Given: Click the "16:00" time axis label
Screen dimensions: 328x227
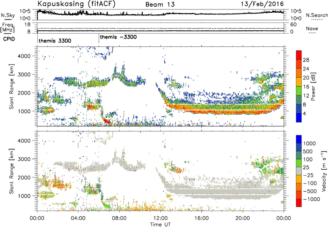Looking at the screenshot, I should point(201,218).
